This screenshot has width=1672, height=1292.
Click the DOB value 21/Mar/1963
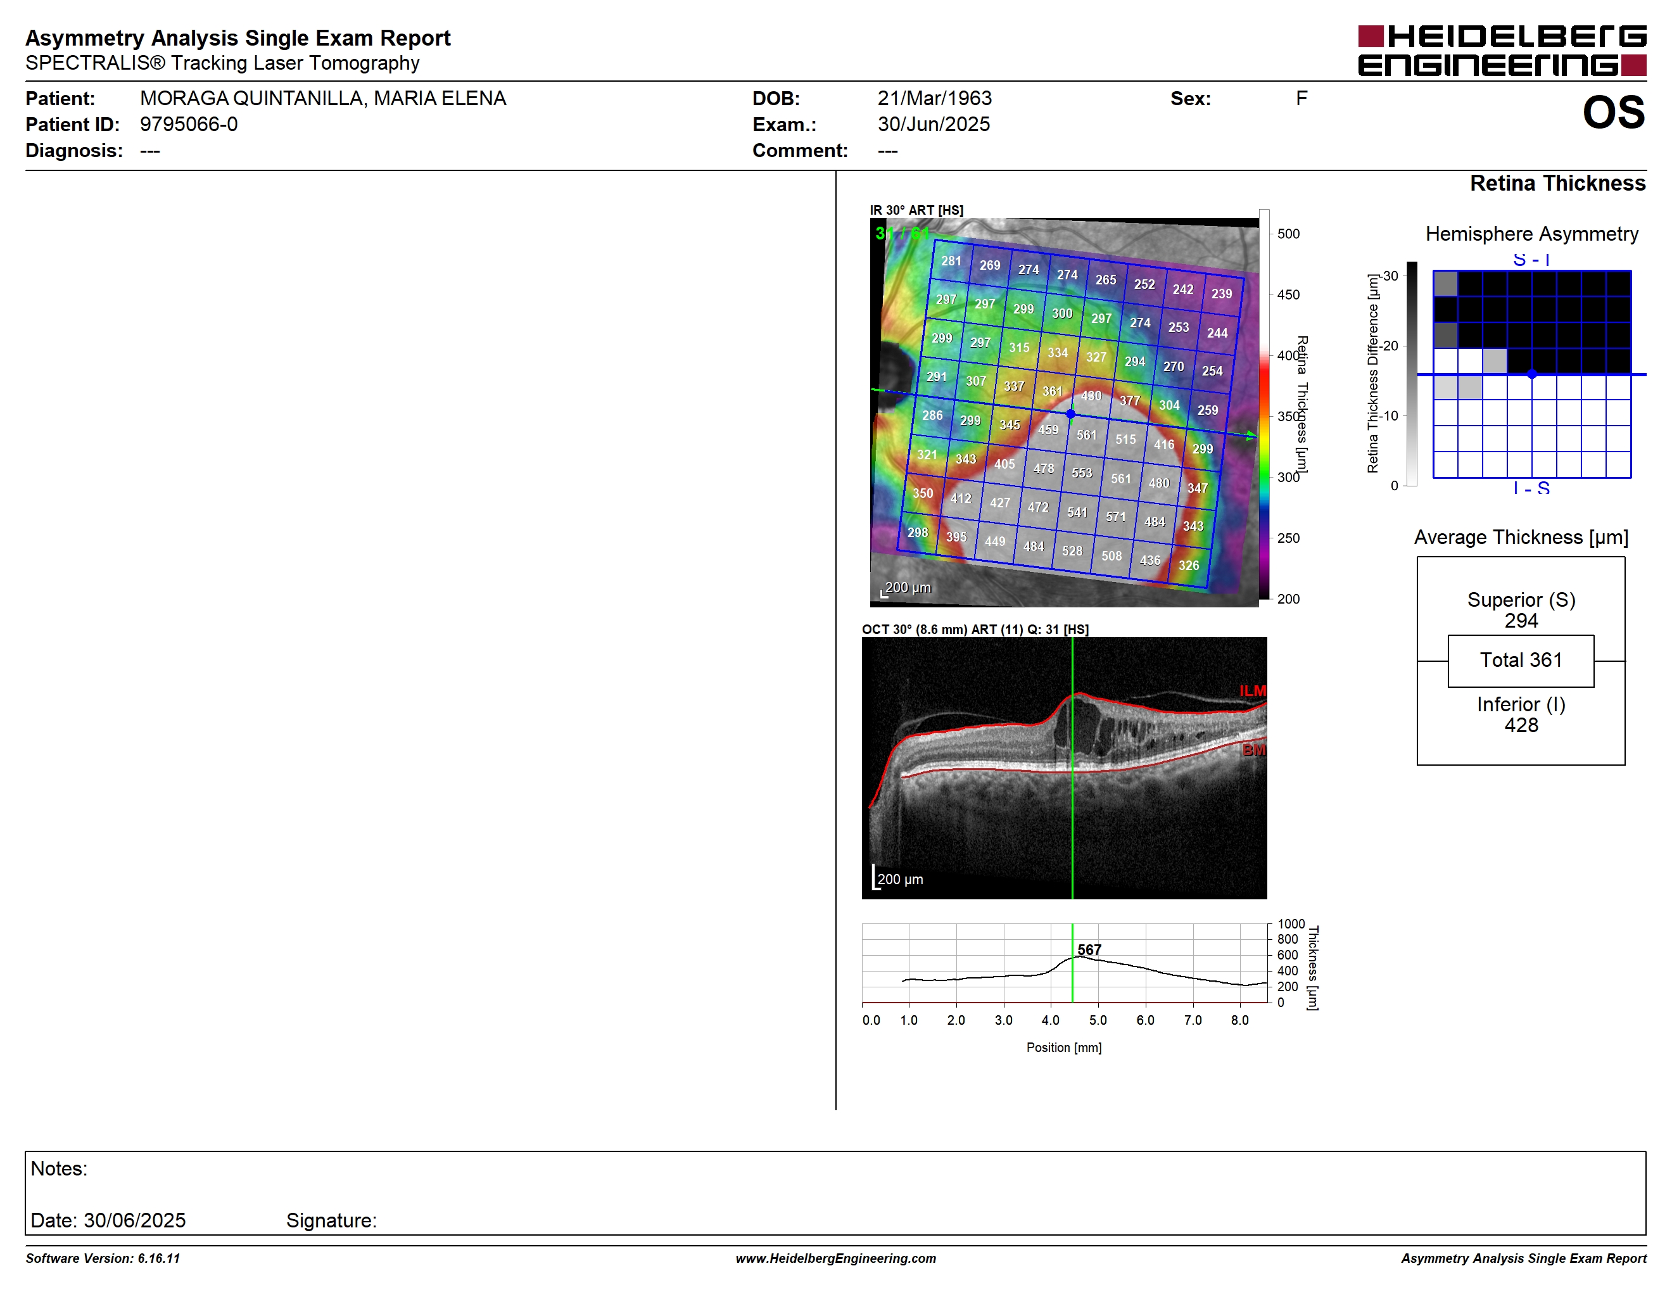point(935,99)
